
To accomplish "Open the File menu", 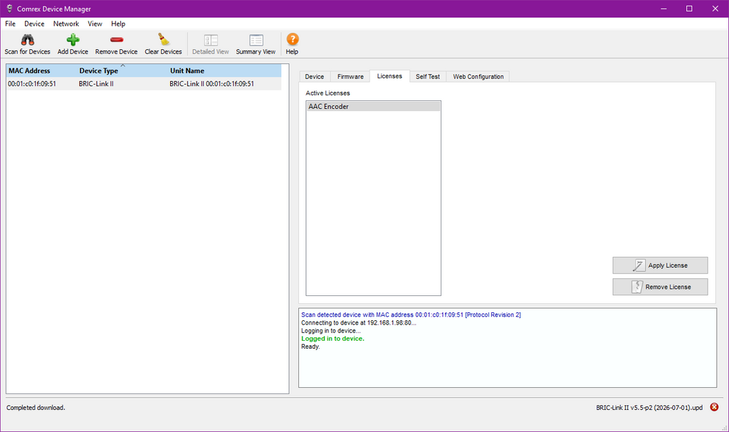I will tap(10, 23).
